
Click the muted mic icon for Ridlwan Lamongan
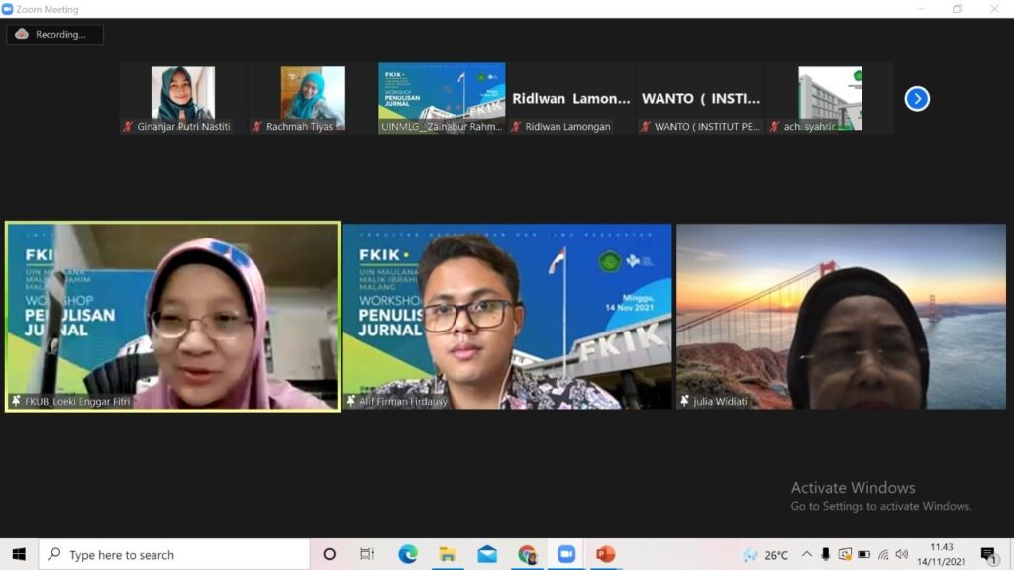516,127
